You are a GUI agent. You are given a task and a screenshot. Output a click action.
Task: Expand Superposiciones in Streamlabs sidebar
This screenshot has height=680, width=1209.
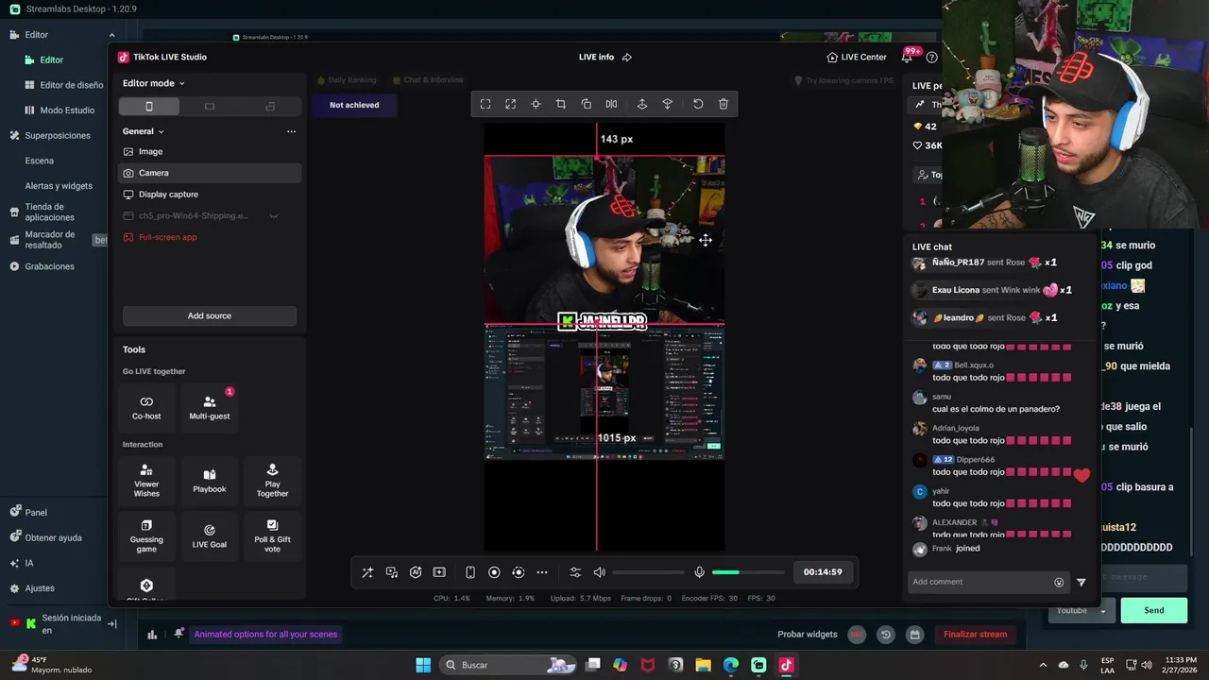pos(59,135)
